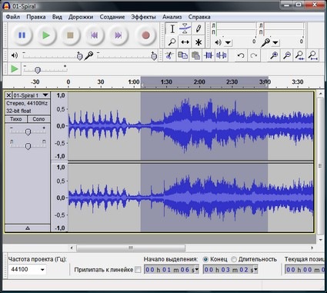
Task: Open the output meter dropdown arrow
Action: tap(228, 42)
